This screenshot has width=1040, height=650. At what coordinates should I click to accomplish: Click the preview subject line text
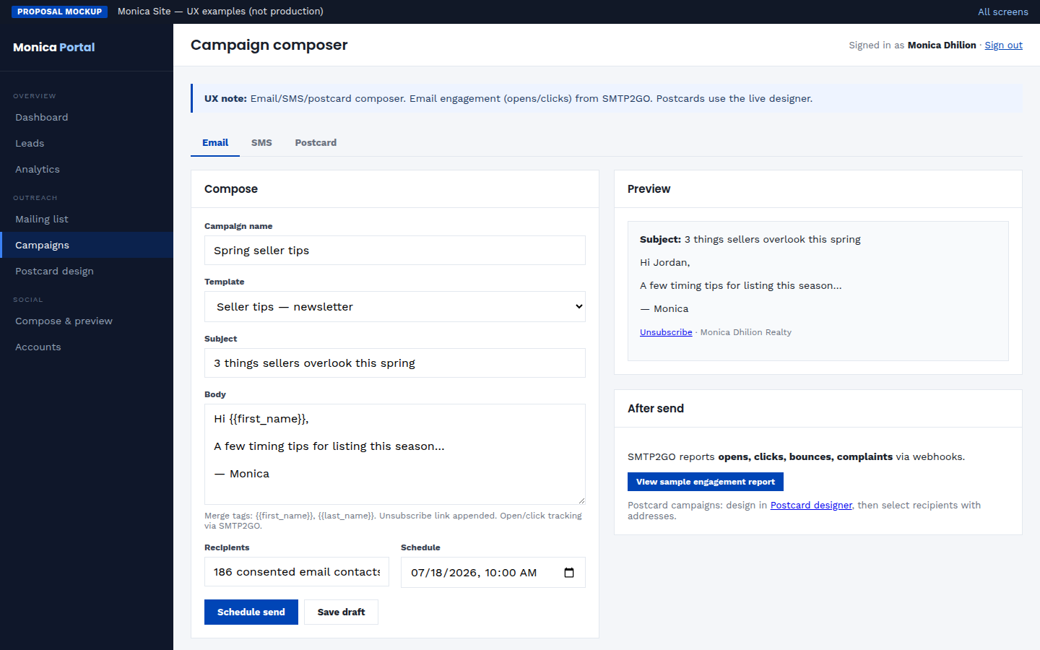click(x=750, y=239)
